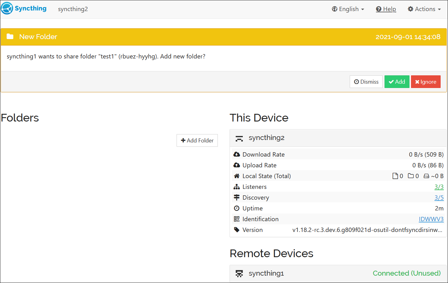Click the Uptime value 2m
This screenshot has height=283, width=448.
(439, 208)
